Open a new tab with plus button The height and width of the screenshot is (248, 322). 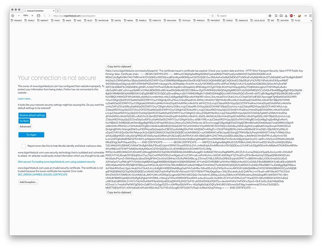tap(58, 10)
